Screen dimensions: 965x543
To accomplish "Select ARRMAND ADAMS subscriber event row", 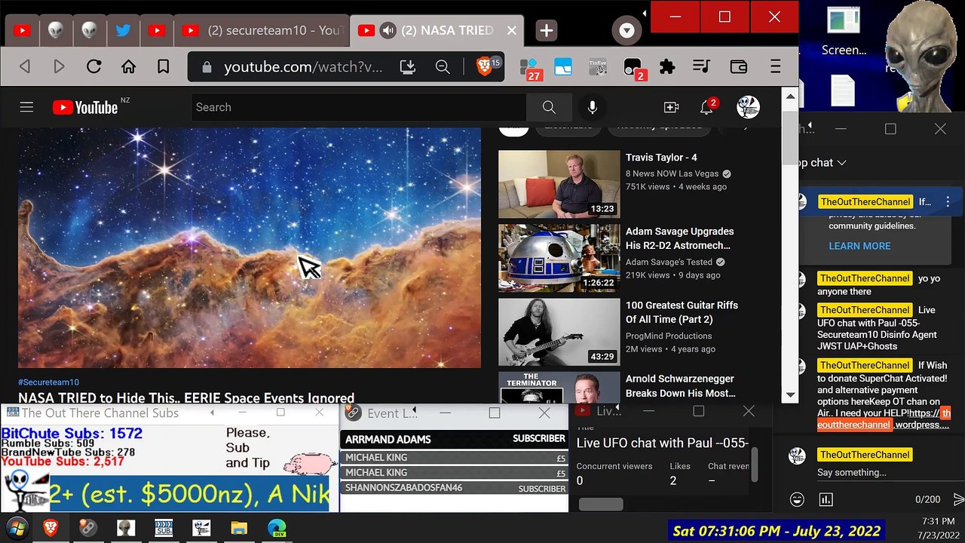I will tap(455, 439).
